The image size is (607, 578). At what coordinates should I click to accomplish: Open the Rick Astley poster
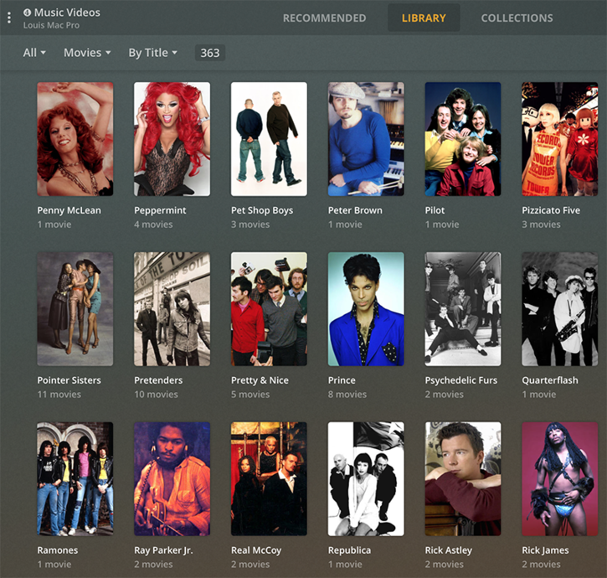[463, 479]
